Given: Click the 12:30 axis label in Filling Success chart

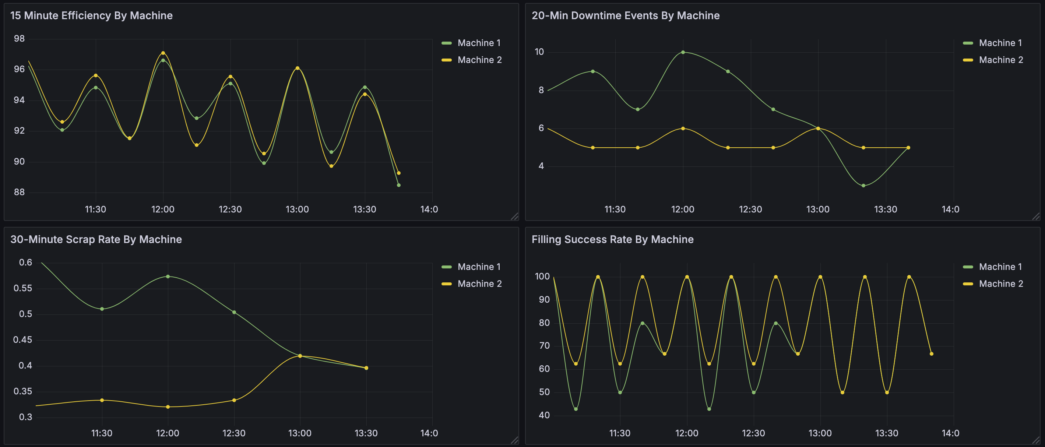Looking at the screenshot, I should pos(753,433).
